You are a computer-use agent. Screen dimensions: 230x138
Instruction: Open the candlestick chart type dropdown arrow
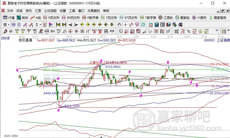pos(40,25)
